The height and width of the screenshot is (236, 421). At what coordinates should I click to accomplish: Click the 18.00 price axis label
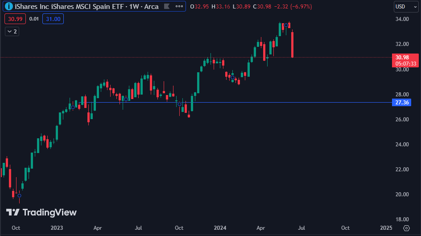(402, 219)
